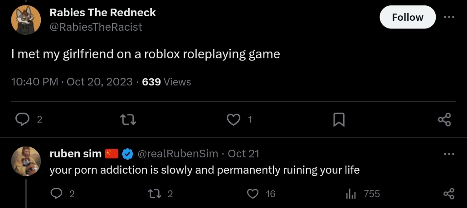The height and width of the screenshot is (208, 467).
Task: Share the main tweet
Action: pos(444,119)
